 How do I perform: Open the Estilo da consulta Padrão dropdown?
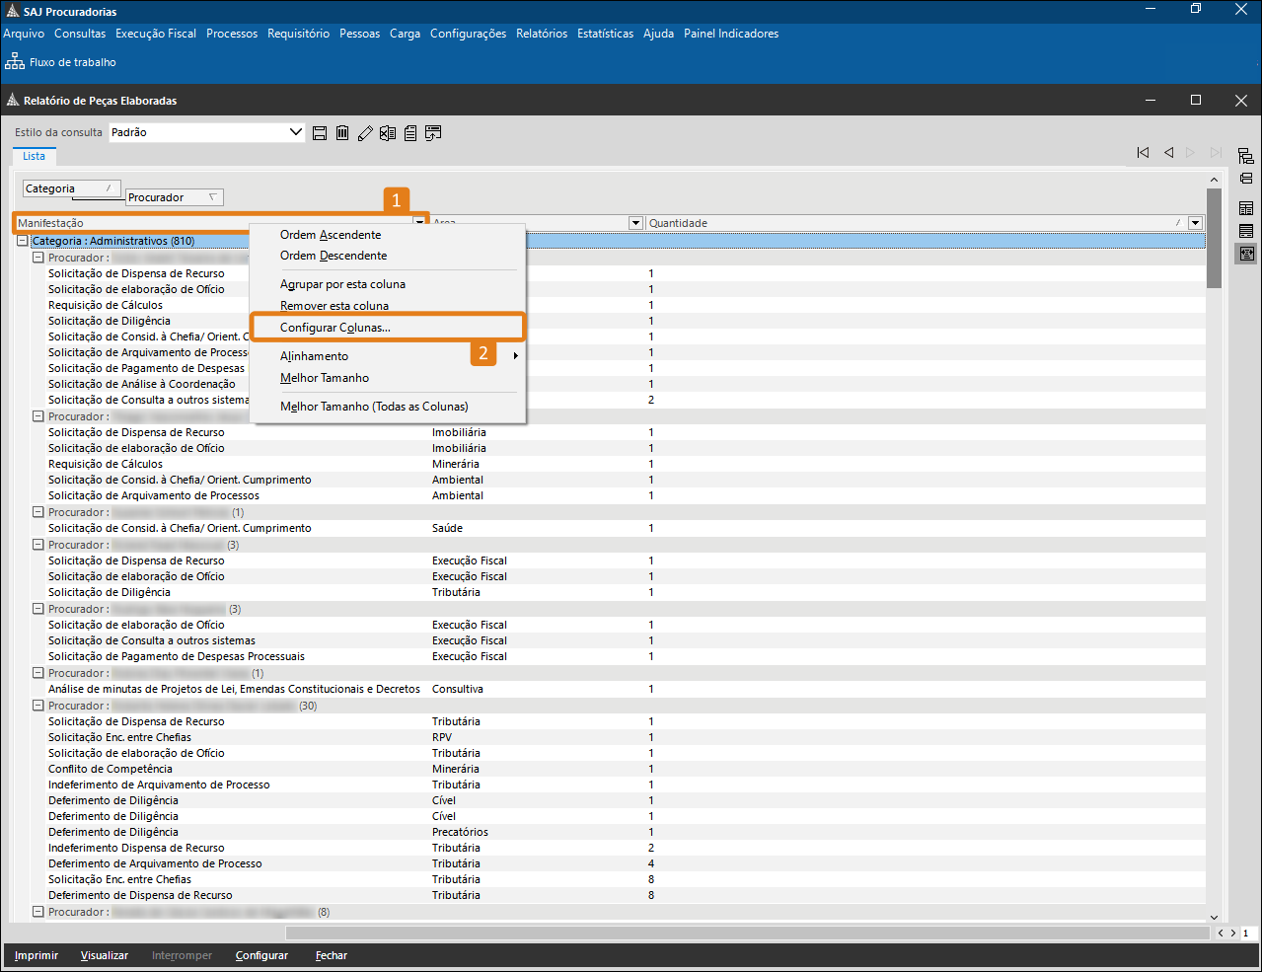click(x=295, y=132)
